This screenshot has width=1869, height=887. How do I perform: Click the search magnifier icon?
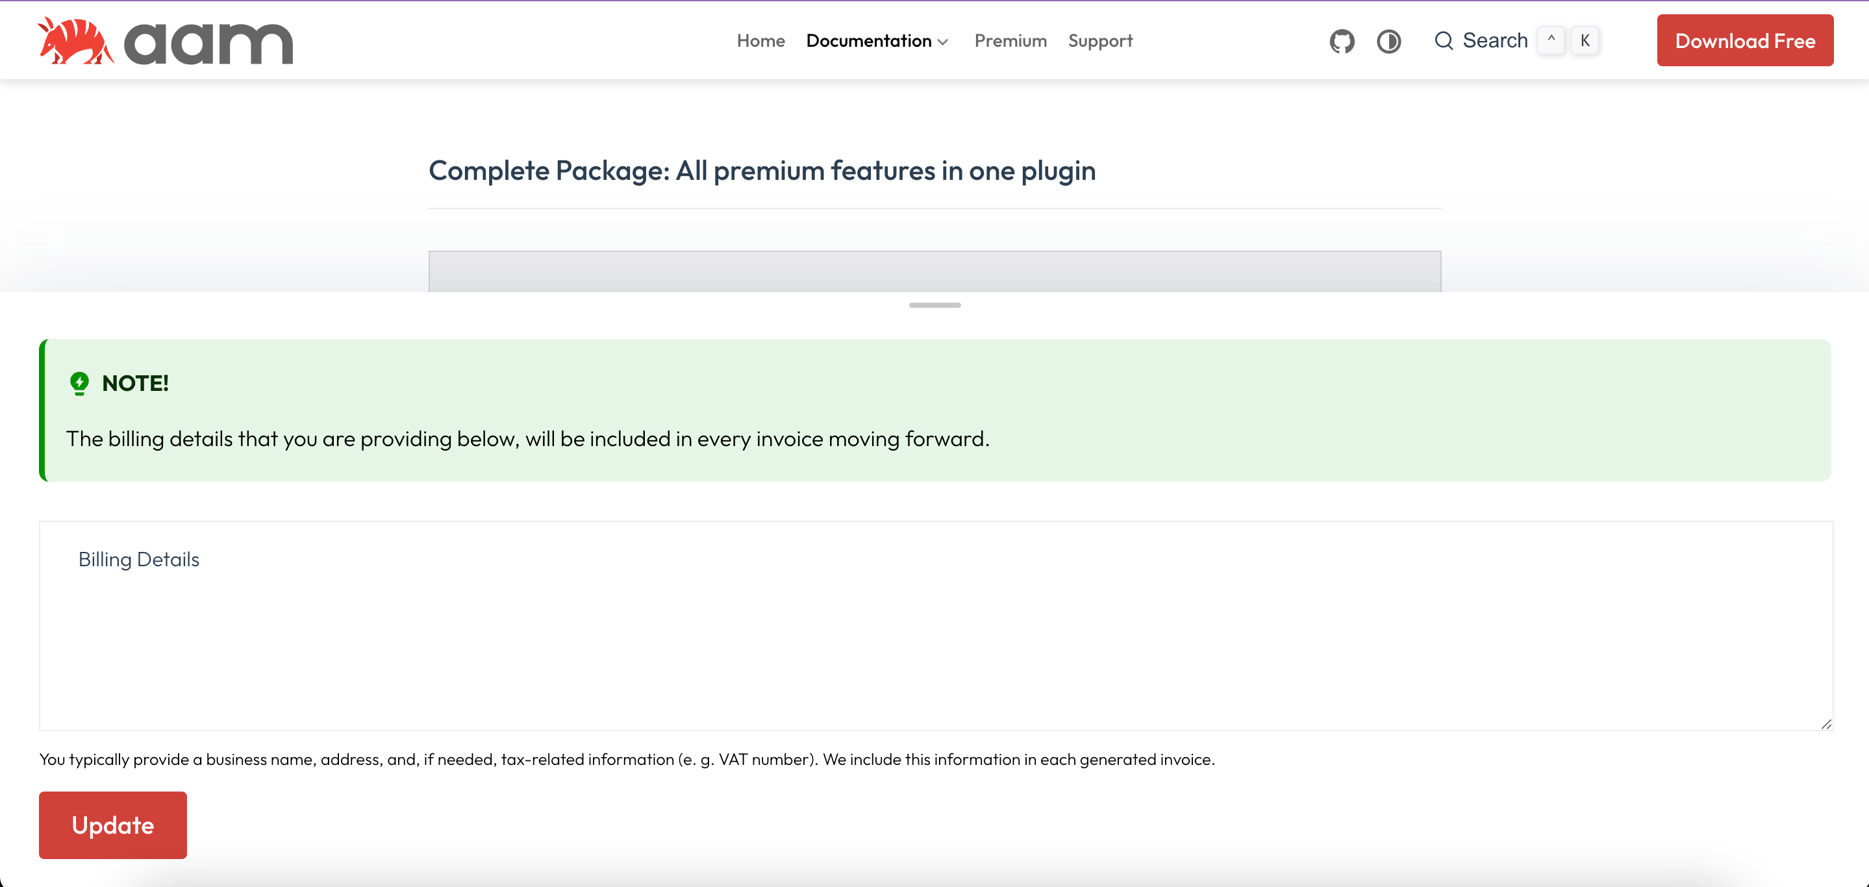1443,42
